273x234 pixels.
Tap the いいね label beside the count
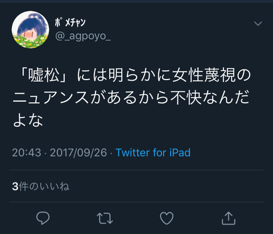pyautogui.click(x=55, y=186)
